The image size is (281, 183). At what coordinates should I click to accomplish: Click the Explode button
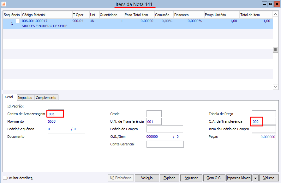pyautogui.click(x=169, y=178)
